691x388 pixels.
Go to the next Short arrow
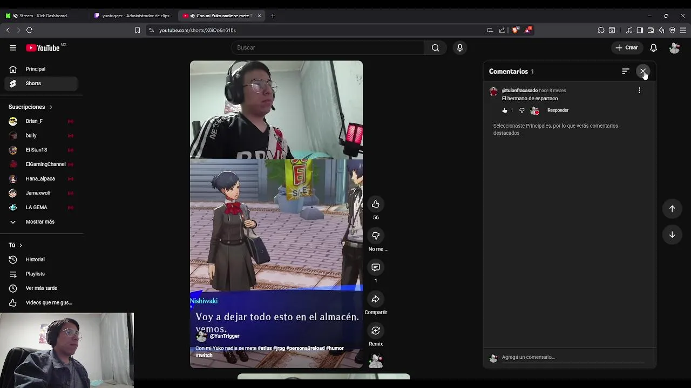click(672, 235)
